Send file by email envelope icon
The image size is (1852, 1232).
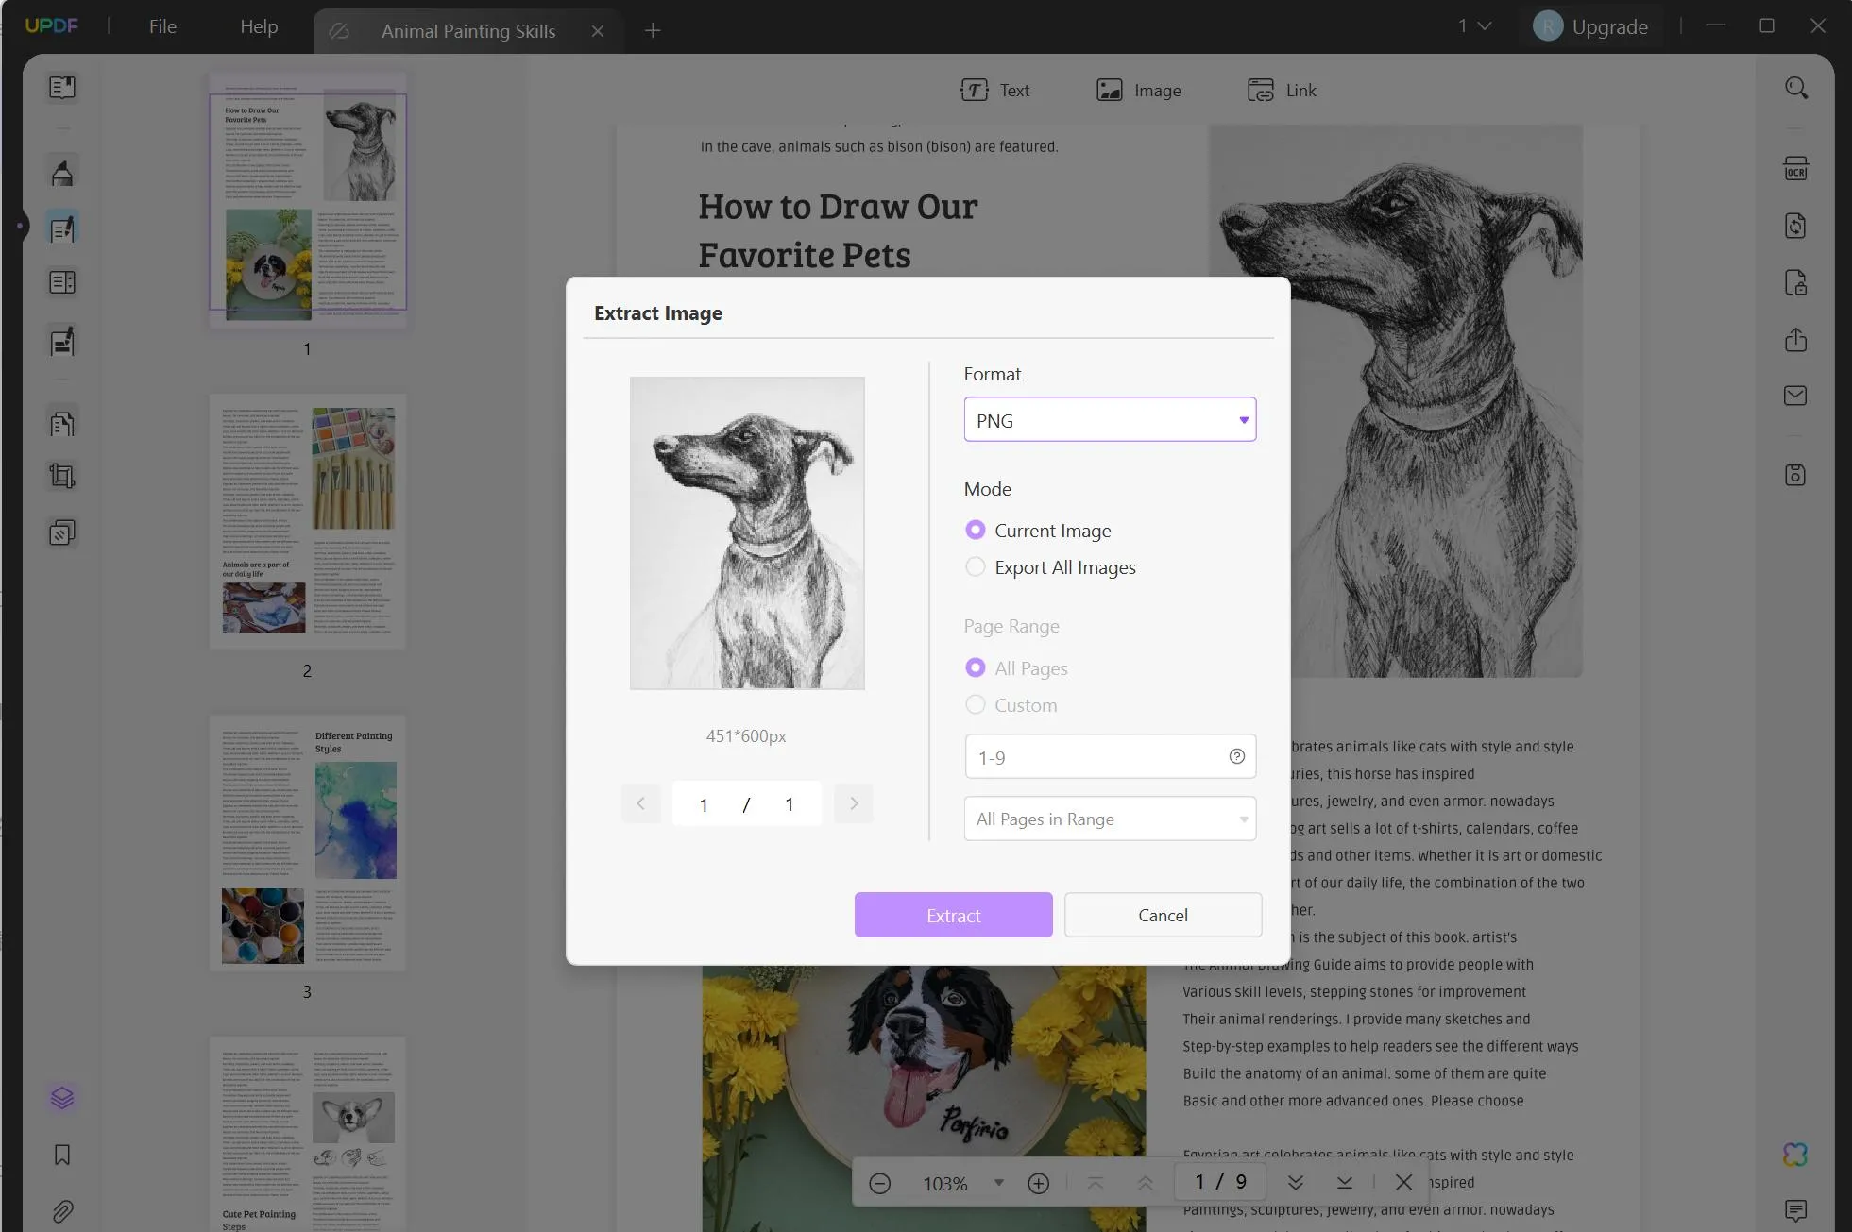point(1795,396)
